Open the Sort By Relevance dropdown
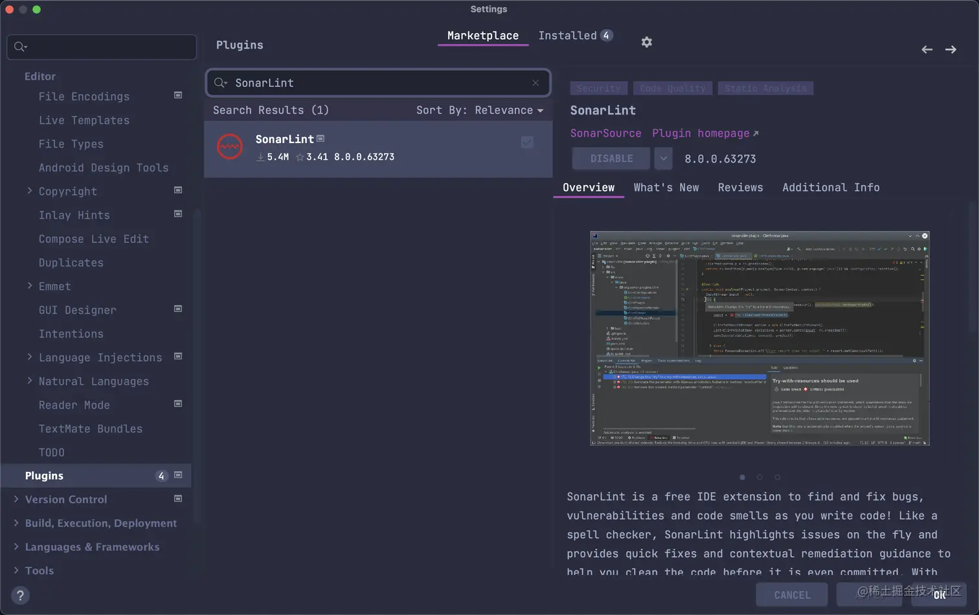Screen dimensions: 979x615 (x=480, y=110)
